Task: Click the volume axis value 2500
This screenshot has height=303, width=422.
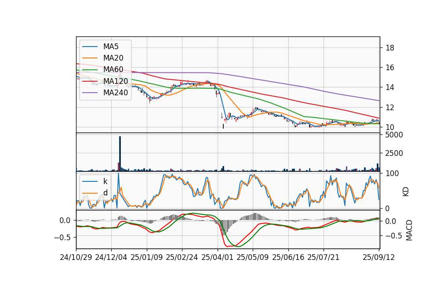Action: [x=394, y=153]
